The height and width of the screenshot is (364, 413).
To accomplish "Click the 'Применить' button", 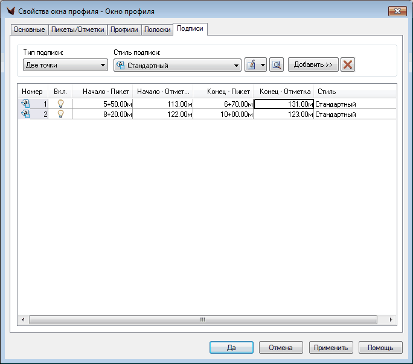I will click(x=331, y=348).
